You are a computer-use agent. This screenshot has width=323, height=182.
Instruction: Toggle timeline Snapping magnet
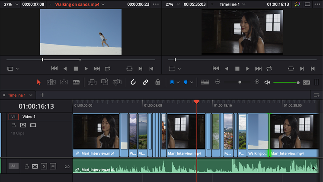(133, 82)
